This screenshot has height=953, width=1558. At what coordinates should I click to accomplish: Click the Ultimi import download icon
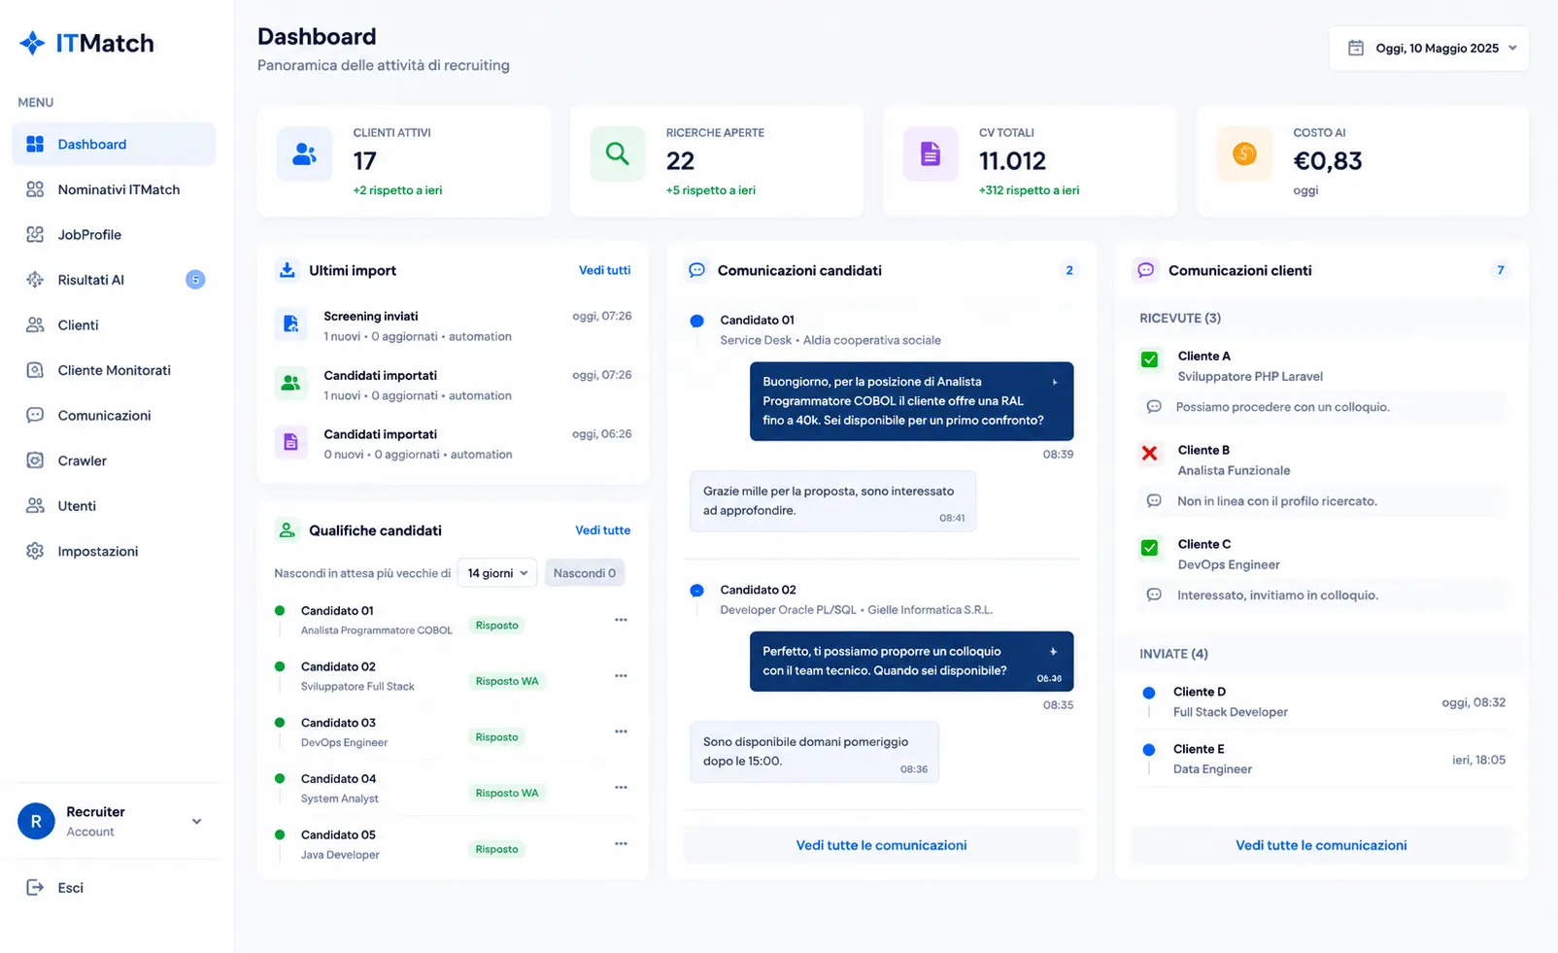tap(288, 270)
